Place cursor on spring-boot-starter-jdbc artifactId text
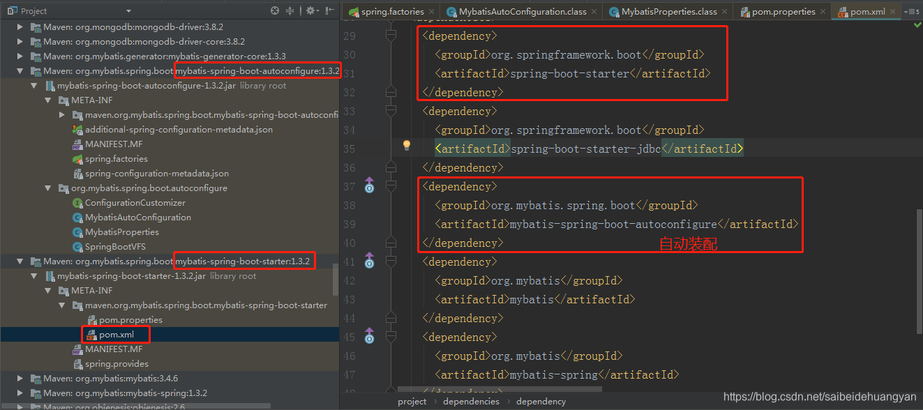The height and width of the screenshot is (410, 923). click(586, 149)
